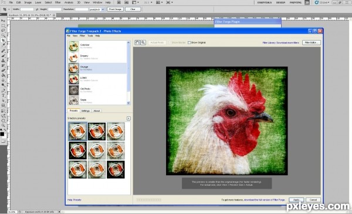This screenshot has height=214, width=352.
Task: Click the hand pan tool in Filter Forge
Action: click(137, 42)
